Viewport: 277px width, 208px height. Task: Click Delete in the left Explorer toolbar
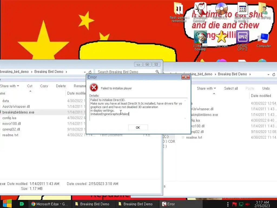[61, 86]
